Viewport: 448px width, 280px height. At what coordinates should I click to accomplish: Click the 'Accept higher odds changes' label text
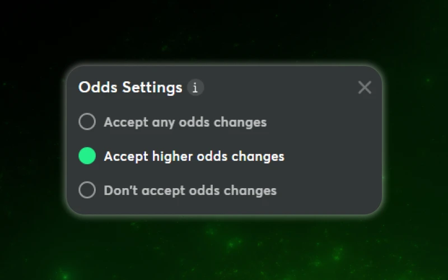click(x=194, y=156)
